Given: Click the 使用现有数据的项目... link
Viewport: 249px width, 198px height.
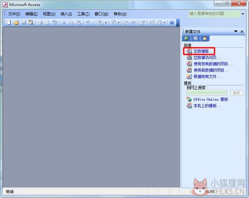Looking at the screenshot, I should 213,64.
